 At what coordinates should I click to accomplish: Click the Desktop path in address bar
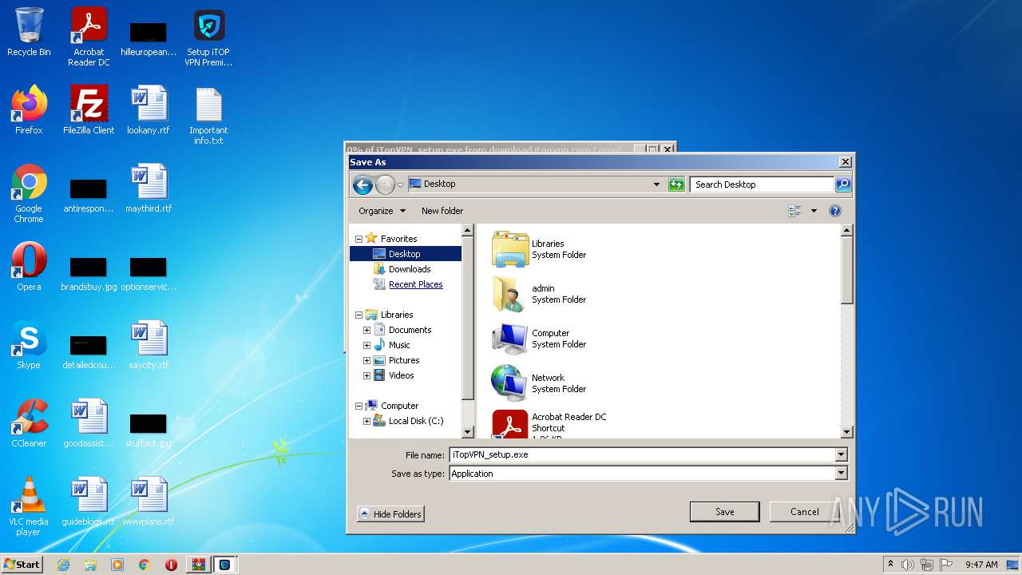tap(439, 184)
